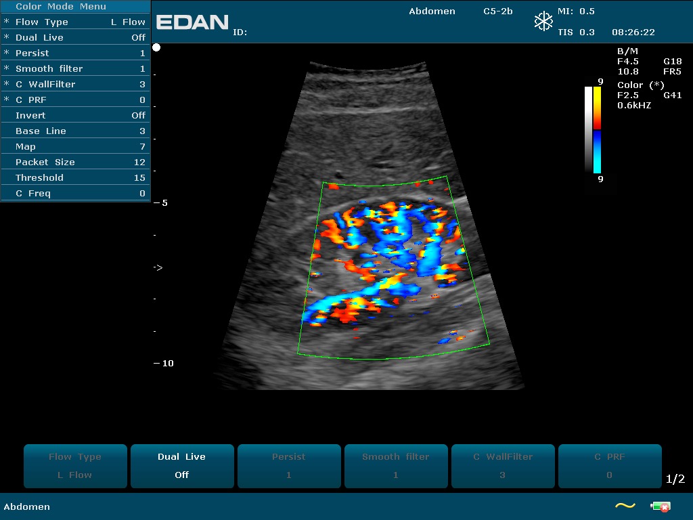Screen dimensions: 693x520
Task: Toggle the Invert setting in the menu
Action: tap(75, 116)
